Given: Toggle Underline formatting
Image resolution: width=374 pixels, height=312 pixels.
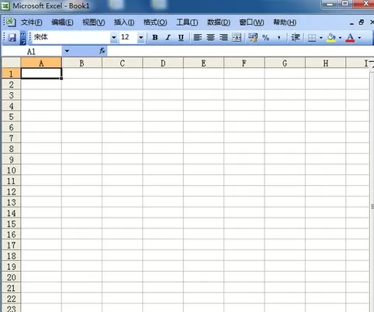Looking at the screenshot, I should point(181,38).
